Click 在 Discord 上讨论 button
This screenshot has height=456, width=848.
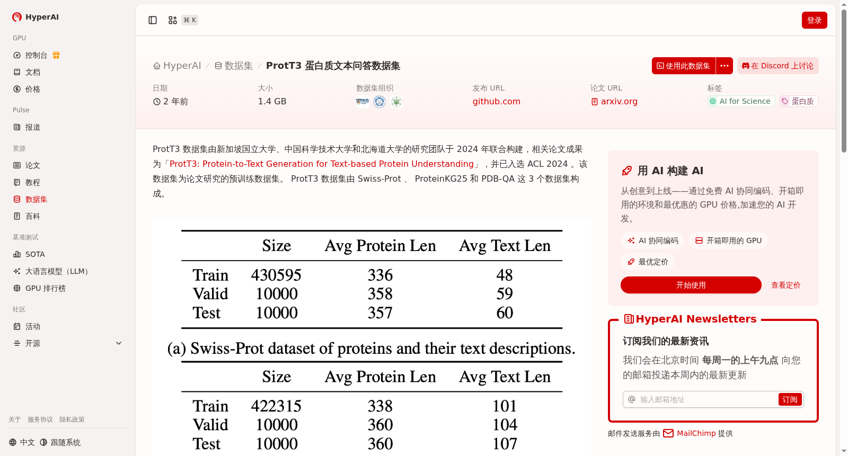[778, 66]
